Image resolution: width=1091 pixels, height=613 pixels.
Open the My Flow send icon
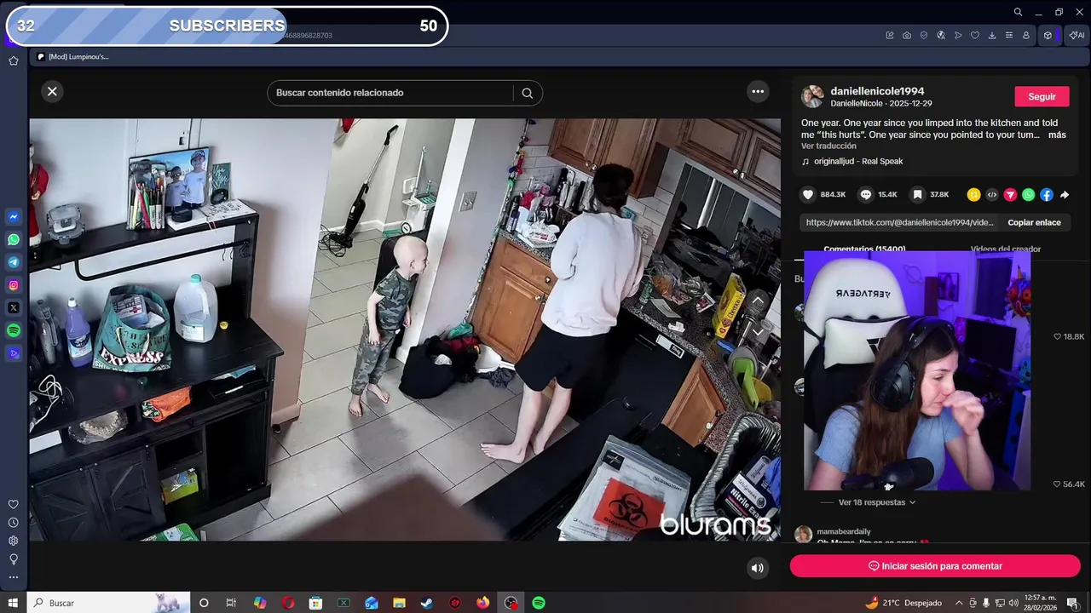pos(958,36)
